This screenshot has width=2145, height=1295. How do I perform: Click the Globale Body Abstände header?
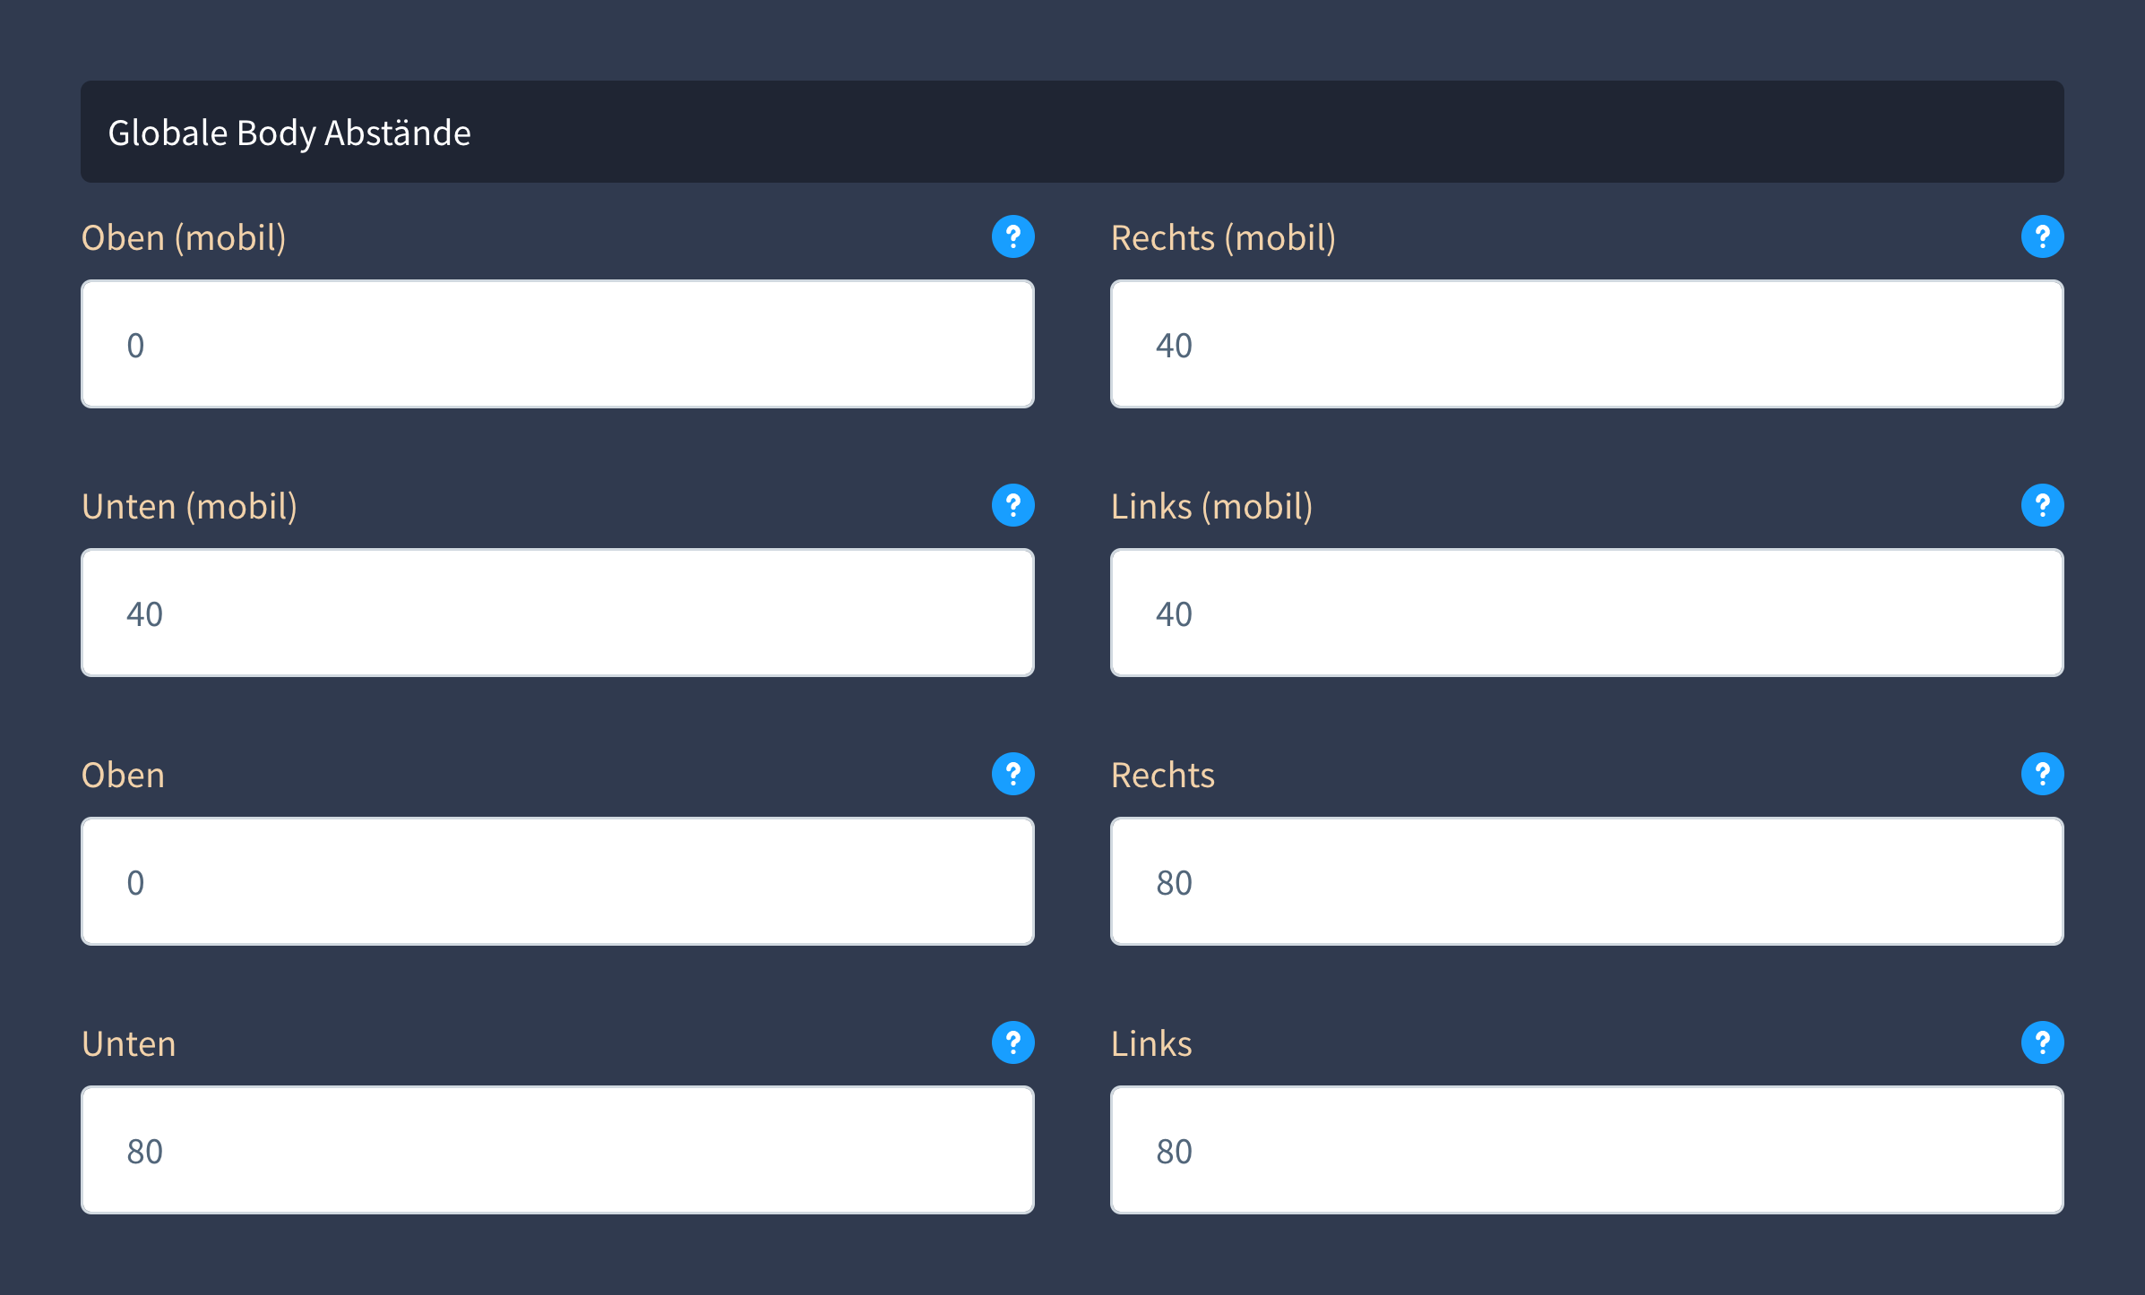pyautogui.click(x=289, y=133)
